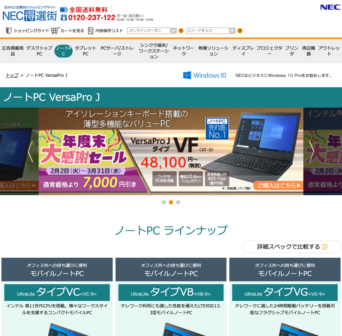Viewport: 342px width, 336px height.
Task: Click into the Cコードを入力 field
Action: point(208,31)
